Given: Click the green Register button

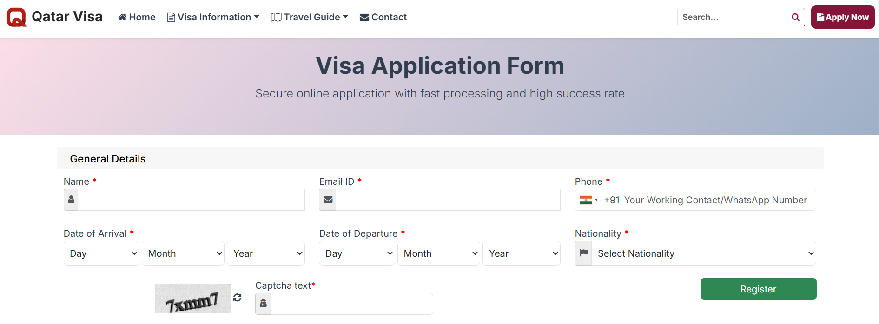Looking at the screenshot, I should 758,289.
